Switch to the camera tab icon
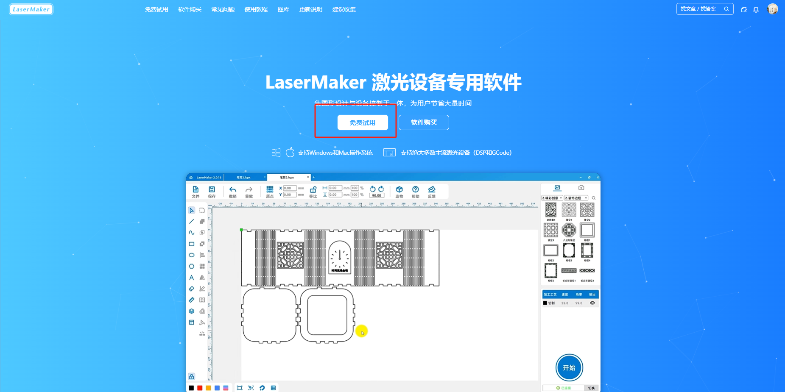The image size is (785, 392). [x=581, y=188]
